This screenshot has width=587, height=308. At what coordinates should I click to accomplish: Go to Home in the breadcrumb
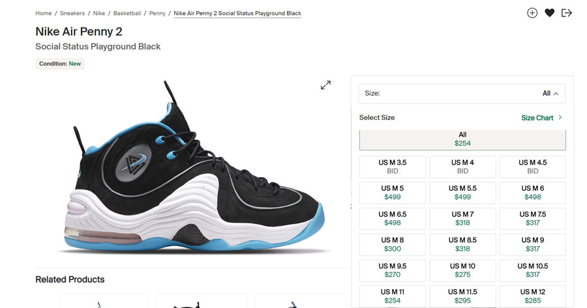(x=44, y=13)
